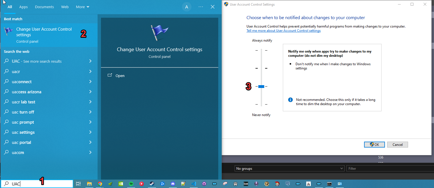The image size is (434, 188).
Task: Switch to the Documents search tab
Action: [44, 7]
